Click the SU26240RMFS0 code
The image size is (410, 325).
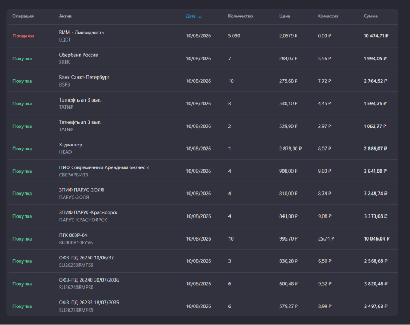pyautogui.click(x=76, y=288)
